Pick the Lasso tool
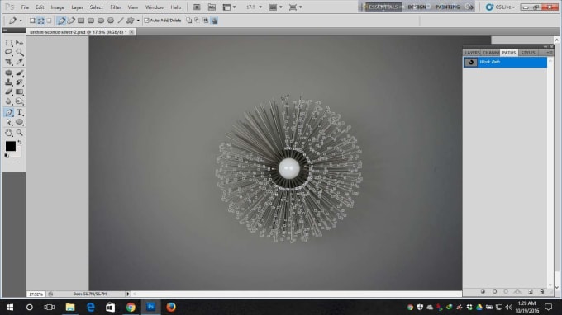This screenshot has width=562, height=315. coord(8,52)
